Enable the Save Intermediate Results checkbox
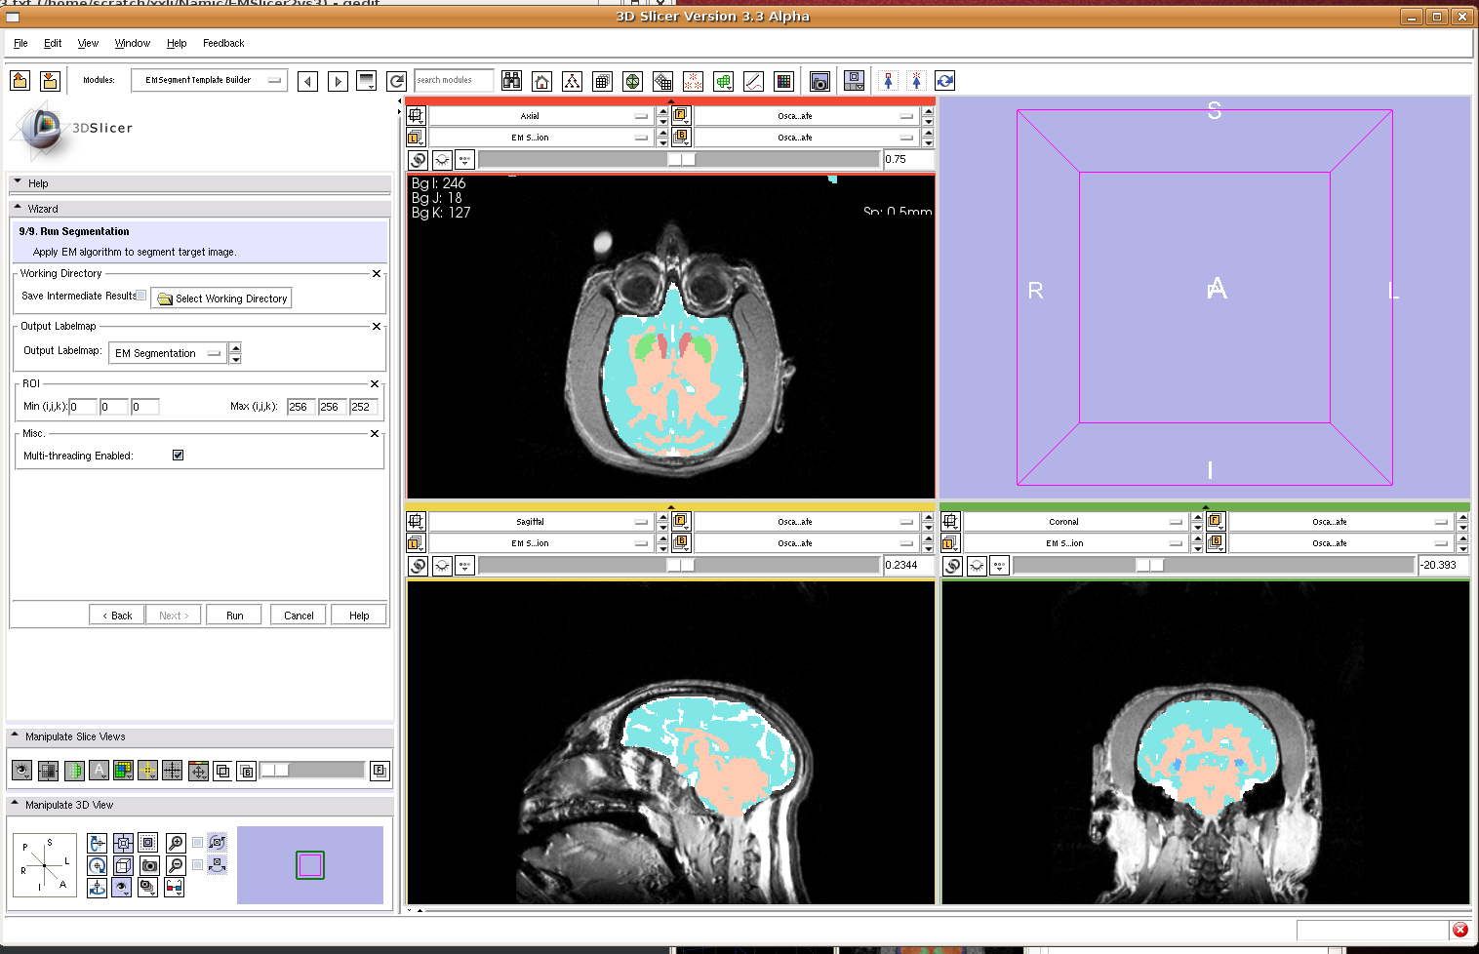1479x954 pixels. [x=141, y=296]
